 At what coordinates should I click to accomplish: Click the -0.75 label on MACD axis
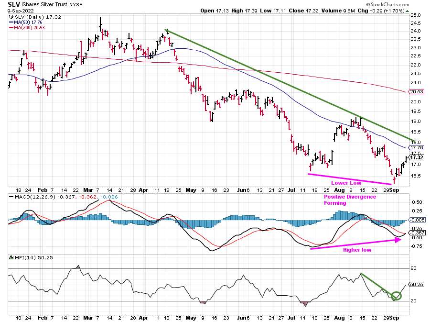pyautogui.click(x=416, y=246)
